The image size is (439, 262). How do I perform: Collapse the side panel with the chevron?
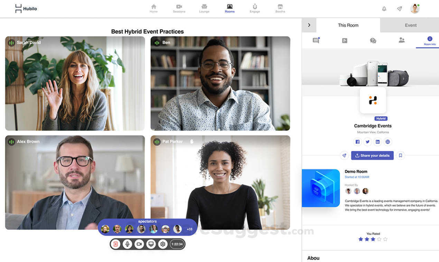click(x=309, y=25)
